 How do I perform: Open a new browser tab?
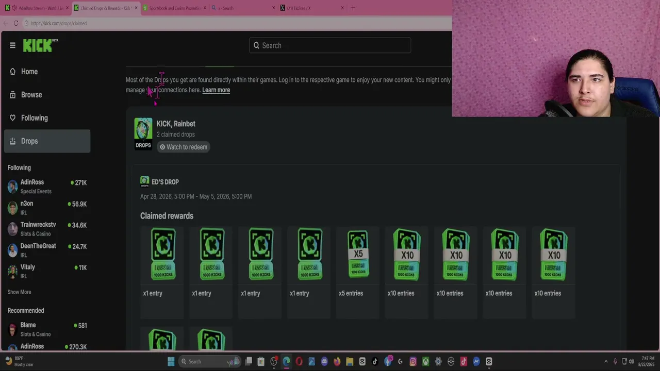tap(353, 8)
